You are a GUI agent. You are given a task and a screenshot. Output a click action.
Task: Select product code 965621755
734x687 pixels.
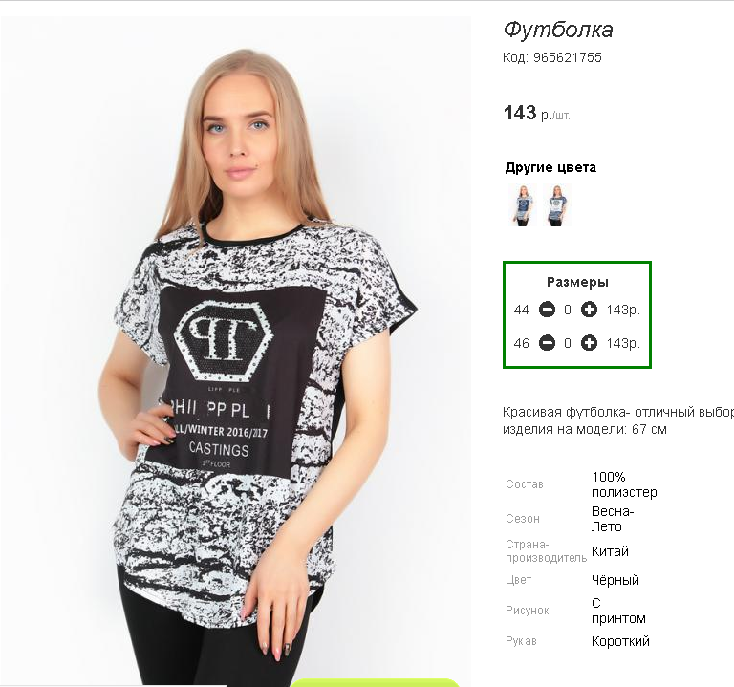pos(568,57)
